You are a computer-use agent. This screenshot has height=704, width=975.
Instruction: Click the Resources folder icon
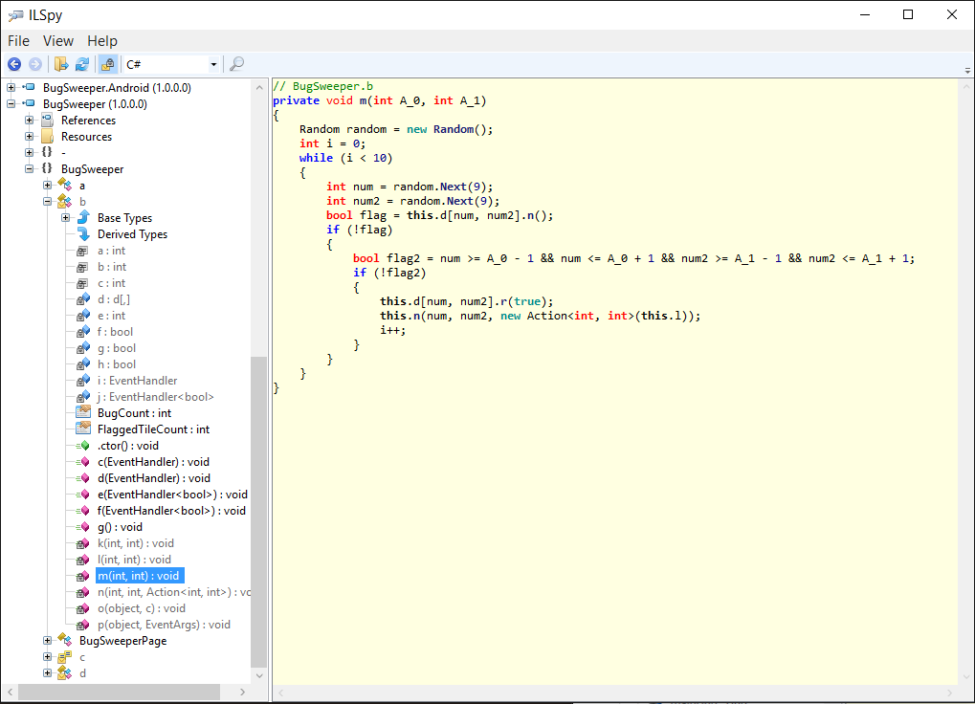point(47,136)
